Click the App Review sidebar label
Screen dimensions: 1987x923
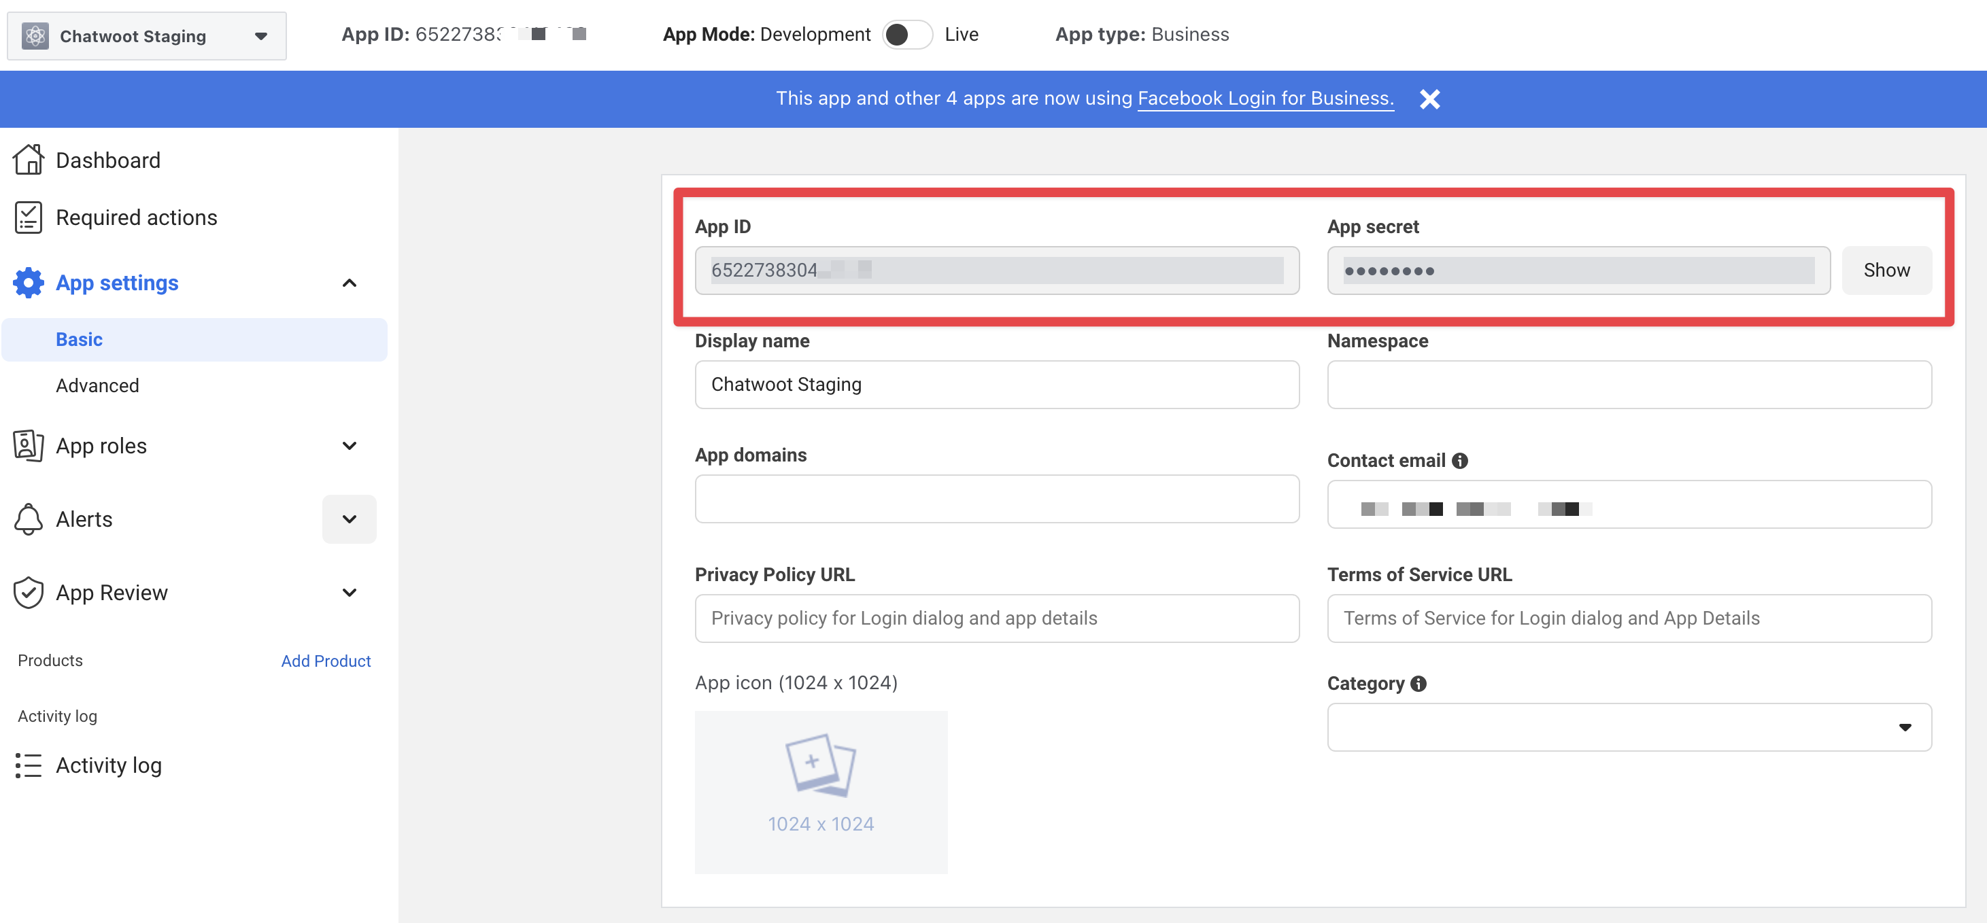coord(112,592)
